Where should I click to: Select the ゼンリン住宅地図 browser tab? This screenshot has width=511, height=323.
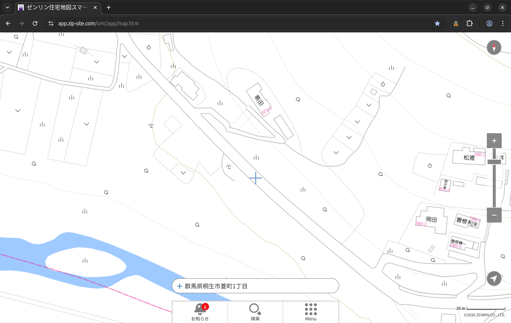pyautogui.click(x=58, y=7)
